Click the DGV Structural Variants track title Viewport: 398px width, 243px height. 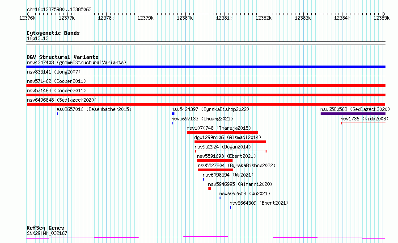click(63, 57)
